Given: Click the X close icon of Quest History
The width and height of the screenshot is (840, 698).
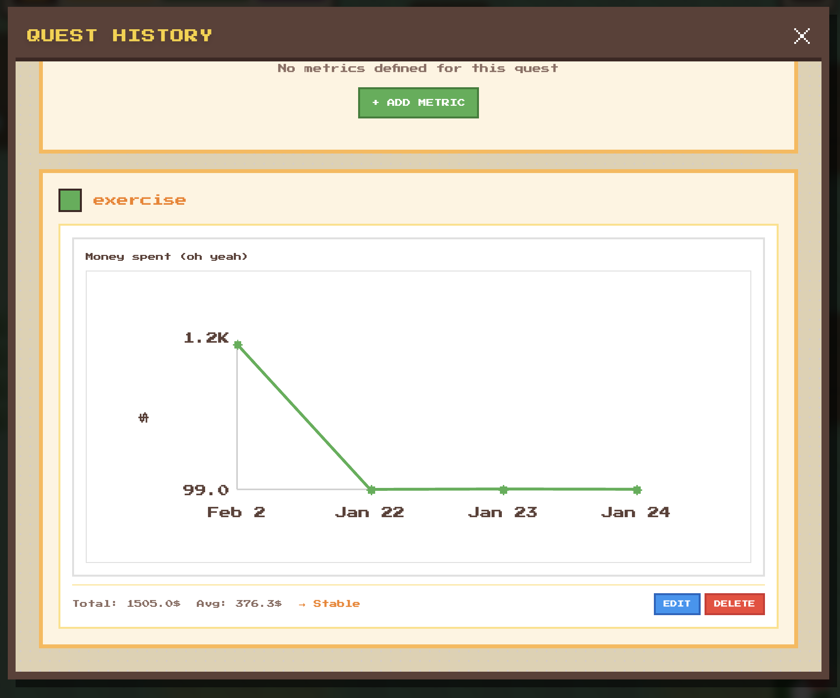Looking at the screenshot, I should tap(802, 36).
